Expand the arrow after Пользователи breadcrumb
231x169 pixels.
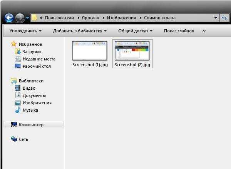pyautogui.click(x=78, y=18)
